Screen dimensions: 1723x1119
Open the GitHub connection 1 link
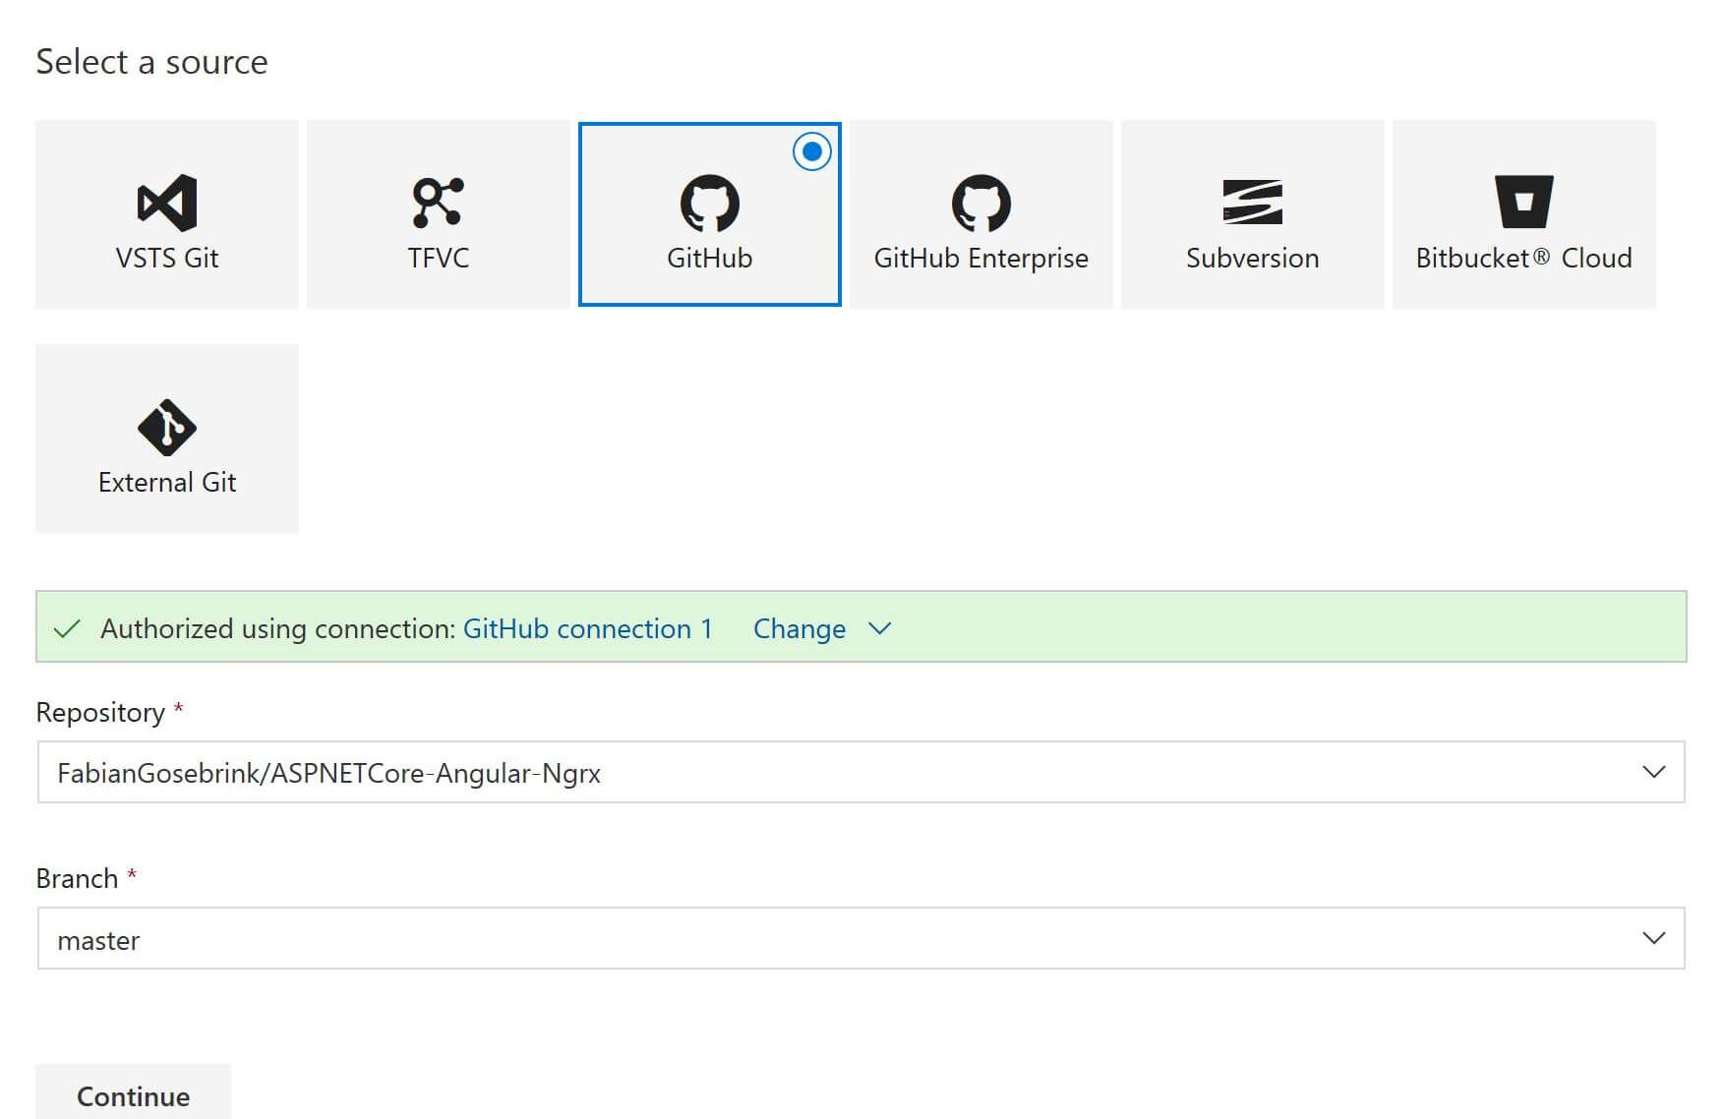(588, 628)
